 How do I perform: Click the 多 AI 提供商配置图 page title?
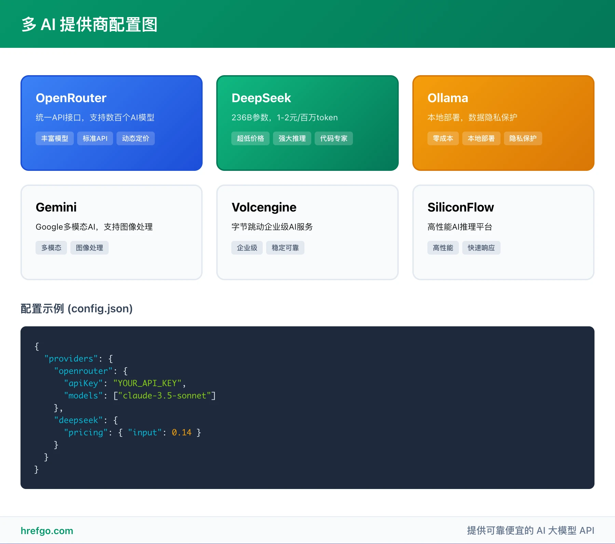pos(90,25)
